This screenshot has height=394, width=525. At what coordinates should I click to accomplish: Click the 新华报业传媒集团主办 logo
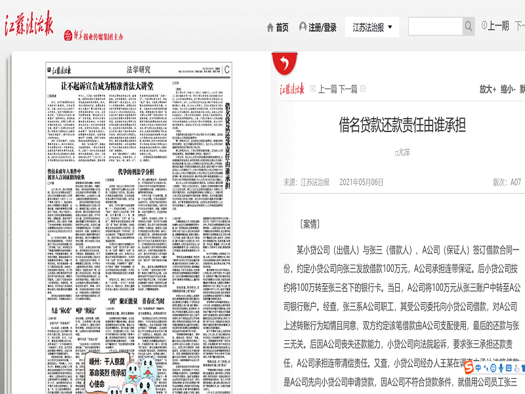point(94,35)
